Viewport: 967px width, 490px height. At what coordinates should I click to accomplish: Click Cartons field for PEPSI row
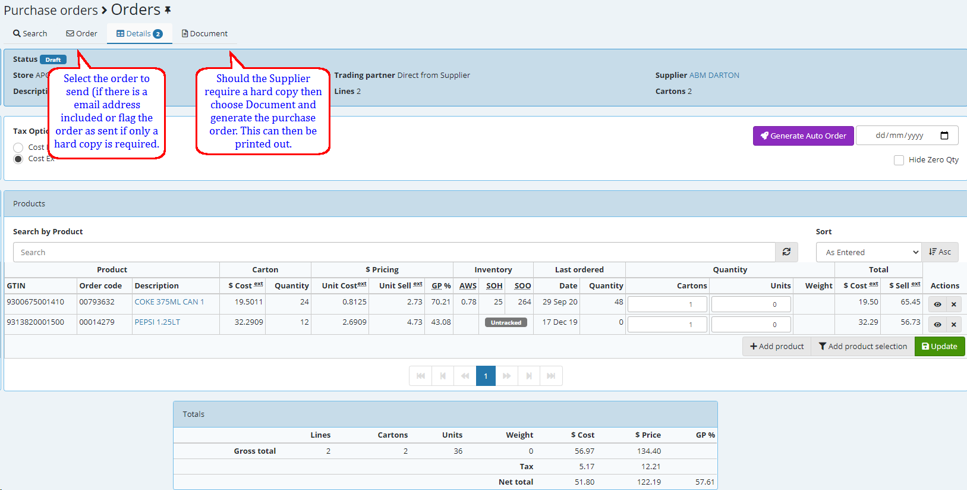tap(667, 325)
